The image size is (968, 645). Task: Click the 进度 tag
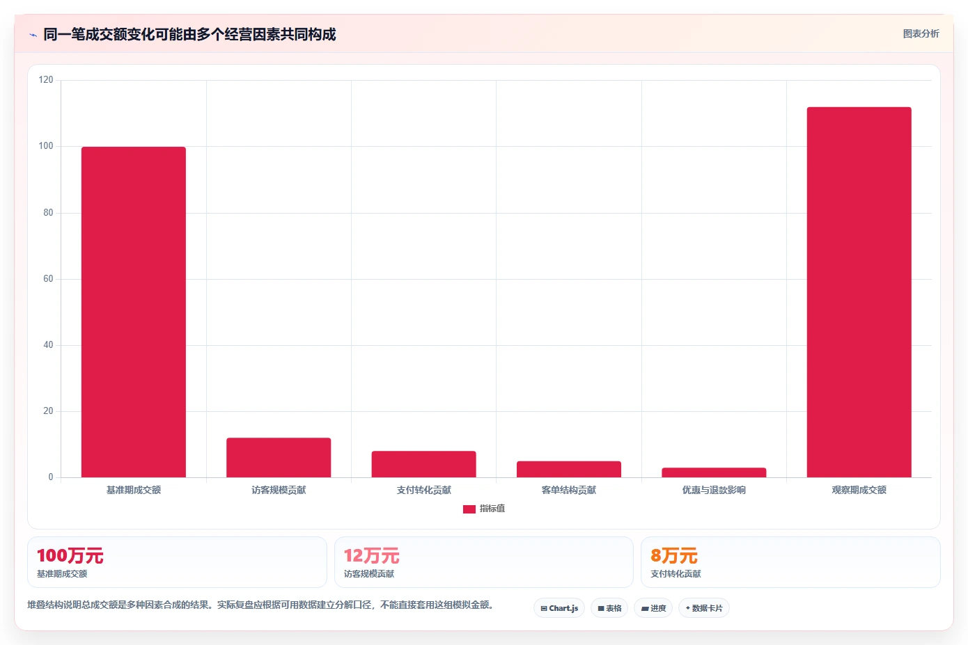pyautogui.click(x=653, y=608)
